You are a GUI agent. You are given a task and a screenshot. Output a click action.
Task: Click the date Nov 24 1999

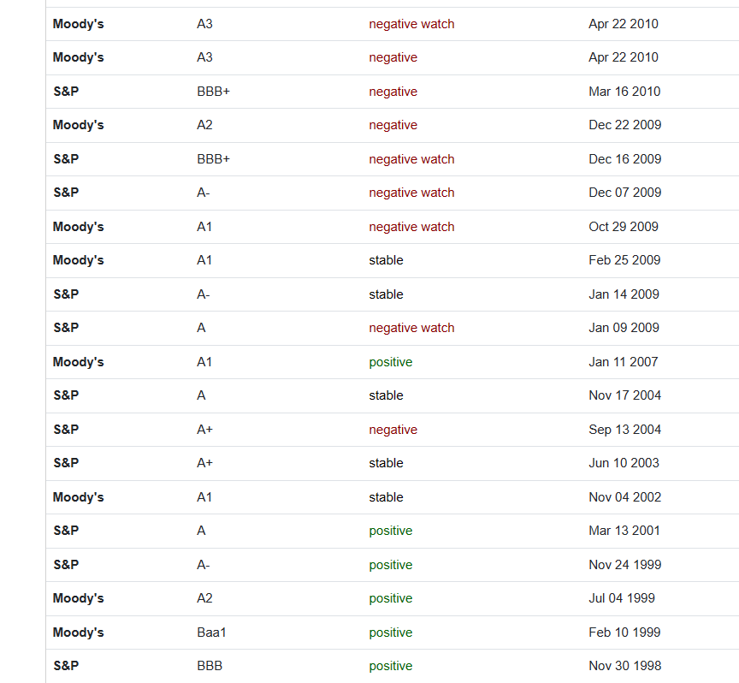click(x=624, y=565)
